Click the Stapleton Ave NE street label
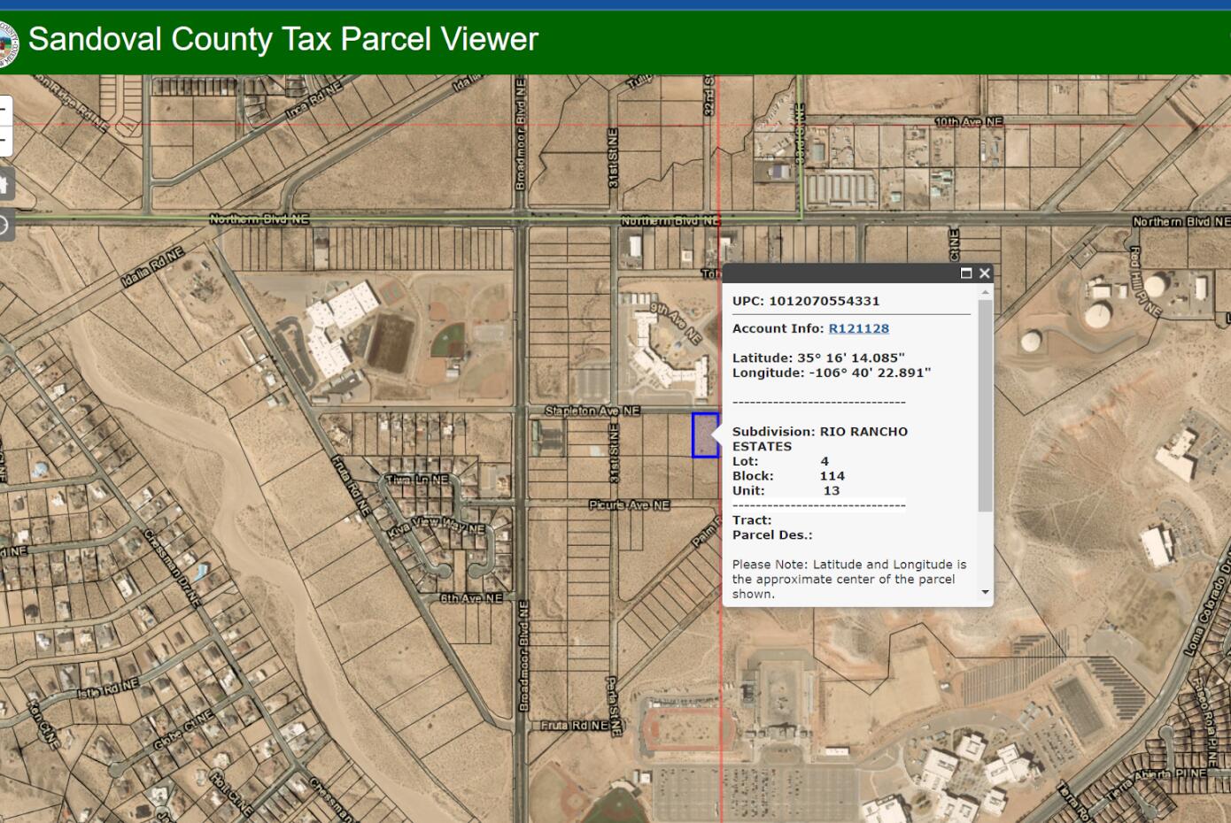The height and width of the screenshot is (823, 1231). click(592, 411)
